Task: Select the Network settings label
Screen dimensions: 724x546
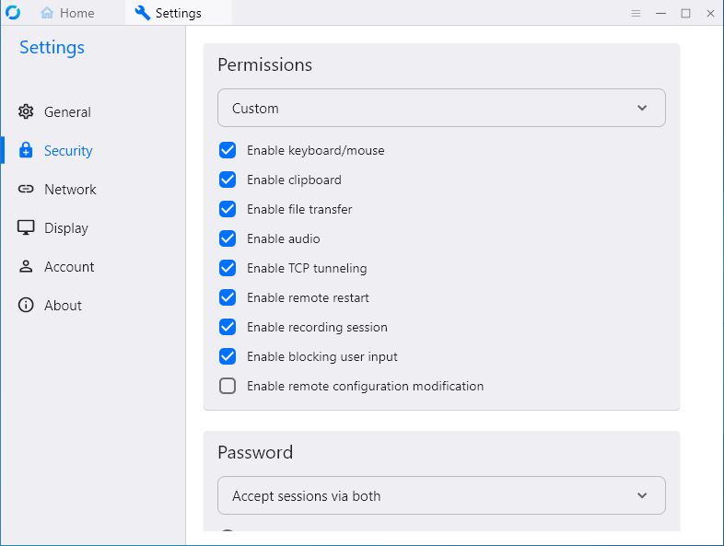Action: 70,190
